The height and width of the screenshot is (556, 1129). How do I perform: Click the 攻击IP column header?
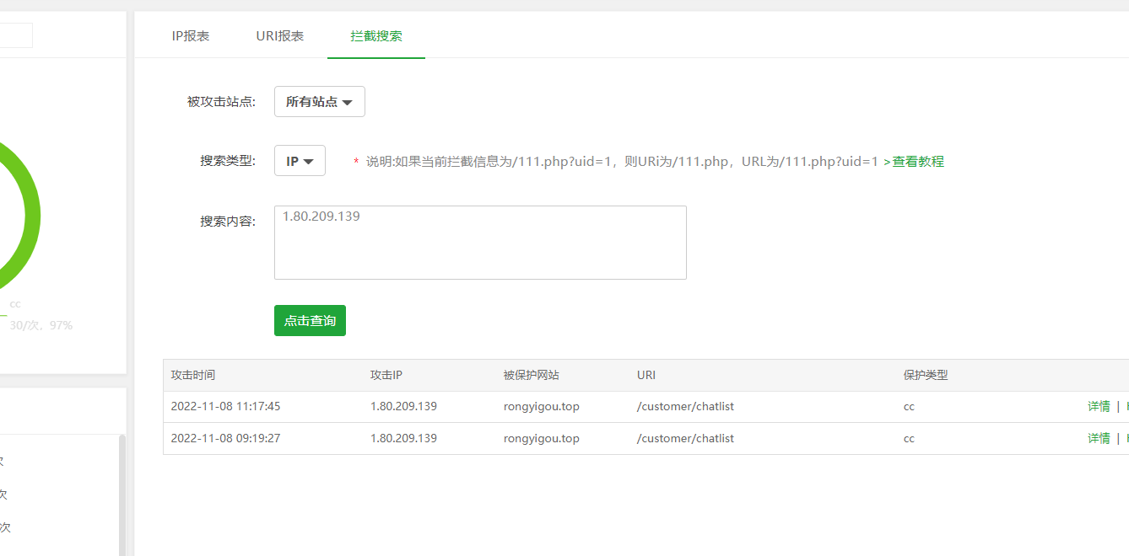coord(386,375)
